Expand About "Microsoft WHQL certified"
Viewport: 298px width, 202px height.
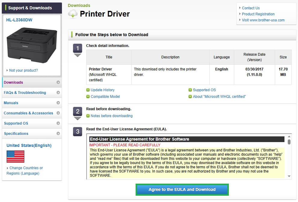point(217,97)
